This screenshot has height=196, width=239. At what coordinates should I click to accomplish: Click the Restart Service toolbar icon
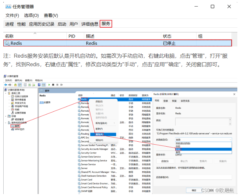(x=61, y=85)
